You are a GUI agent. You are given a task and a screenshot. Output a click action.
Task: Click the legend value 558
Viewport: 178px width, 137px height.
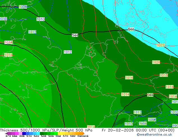click(x=58, y=136)
